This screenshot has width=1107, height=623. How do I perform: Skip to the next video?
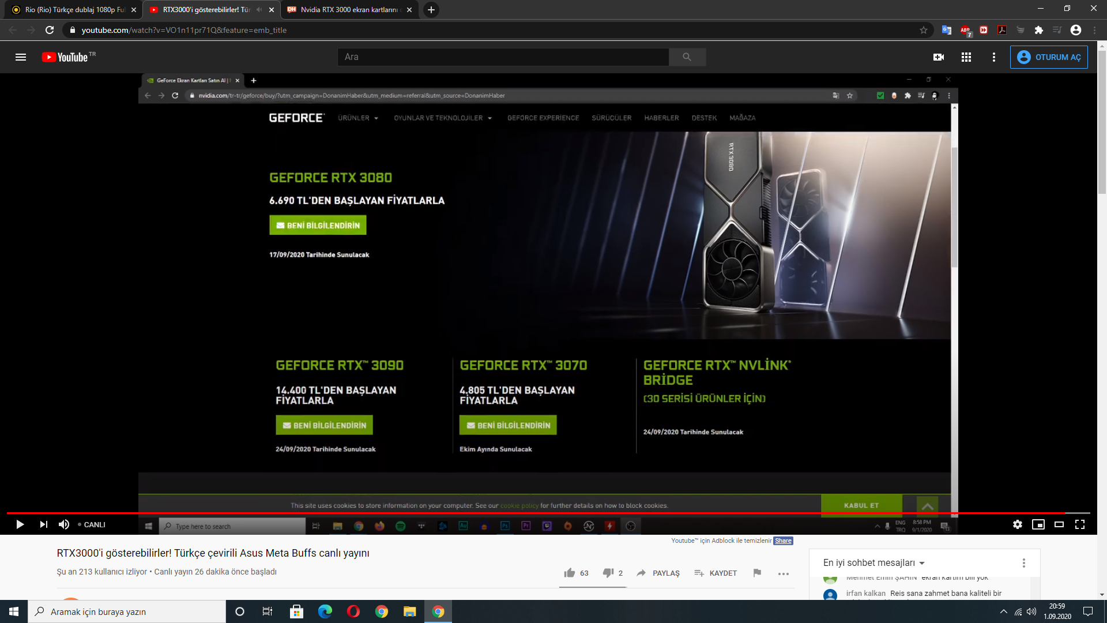pos(43,524)
